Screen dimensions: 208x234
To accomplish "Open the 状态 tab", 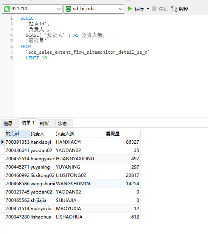I will (x=62, y=123).
